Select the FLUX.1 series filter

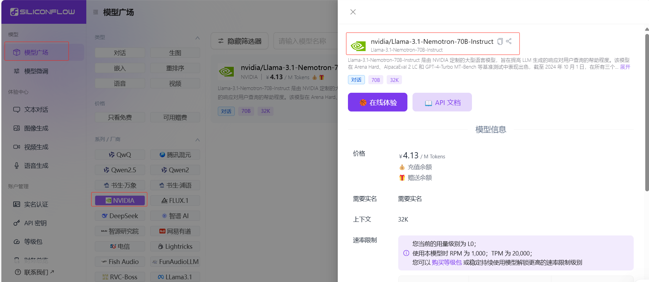click(x=175, y=200)
